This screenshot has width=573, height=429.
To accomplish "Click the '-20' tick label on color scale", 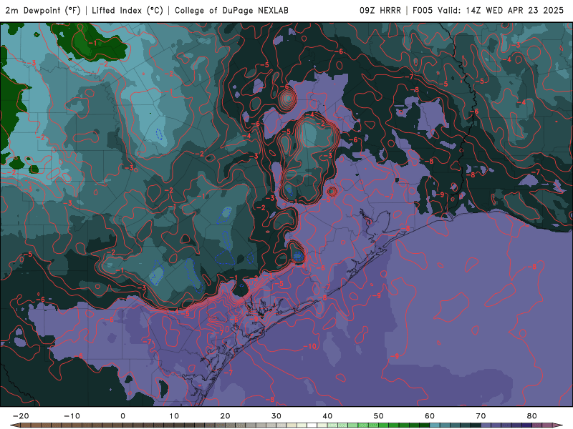I will click(21, 416).
